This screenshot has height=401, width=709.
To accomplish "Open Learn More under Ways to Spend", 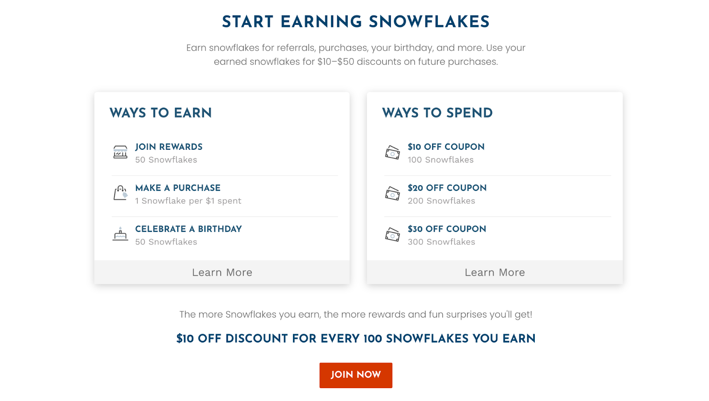I will (495, 273).
